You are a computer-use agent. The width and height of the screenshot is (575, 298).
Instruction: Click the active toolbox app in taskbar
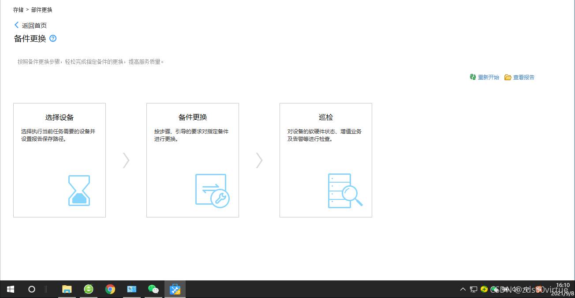(x=175, y=289)
